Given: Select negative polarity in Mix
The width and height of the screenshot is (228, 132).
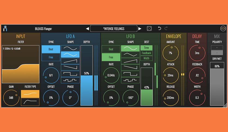Looking at the screenshot, I should (x=217, y=53).
